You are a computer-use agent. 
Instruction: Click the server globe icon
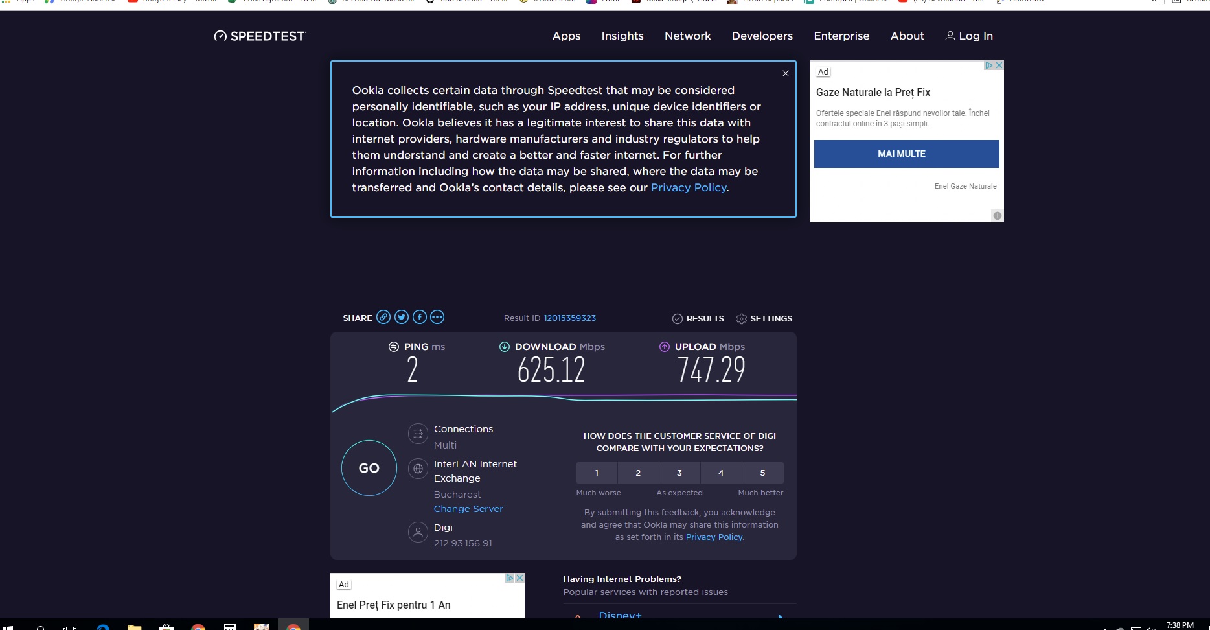pos(418,469)
